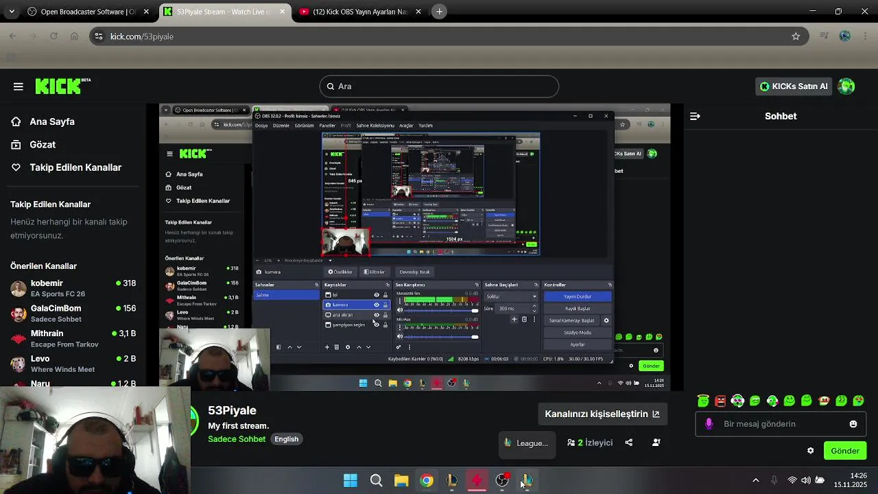Open Yardım menu in OBS window
878x494 pixels.
tap(426, 126)
